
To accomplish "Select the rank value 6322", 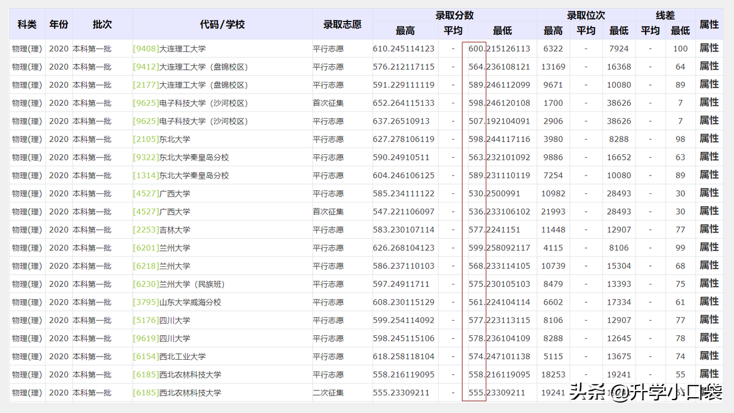I will (x=553, y=49).
